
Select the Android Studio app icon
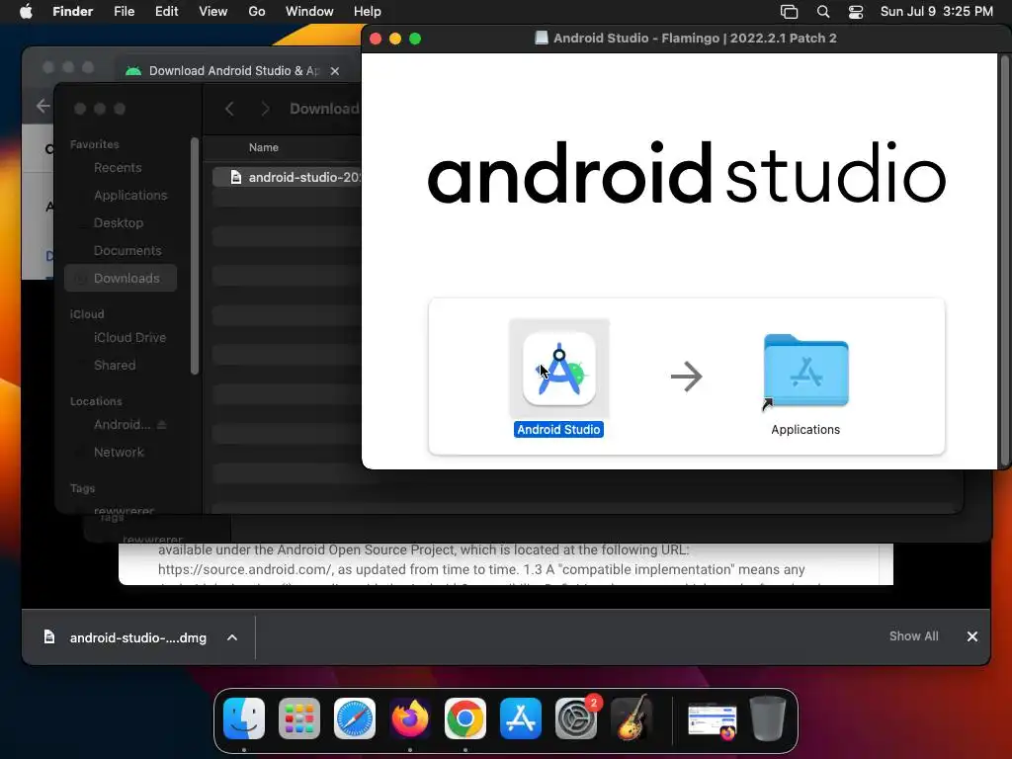[559, 369]
